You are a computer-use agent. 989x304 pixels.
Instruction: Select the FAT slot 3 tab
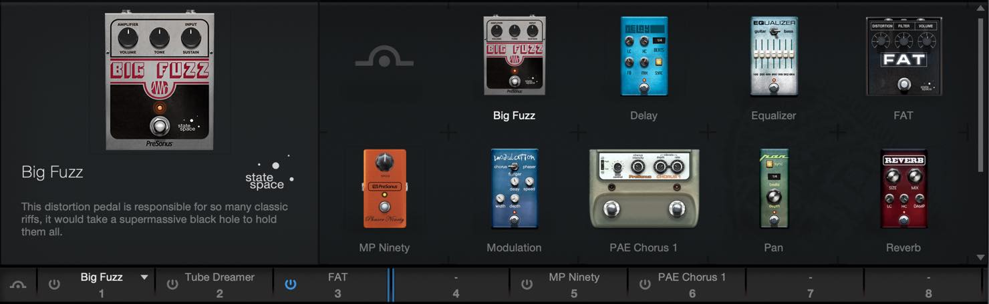(332, 285)
